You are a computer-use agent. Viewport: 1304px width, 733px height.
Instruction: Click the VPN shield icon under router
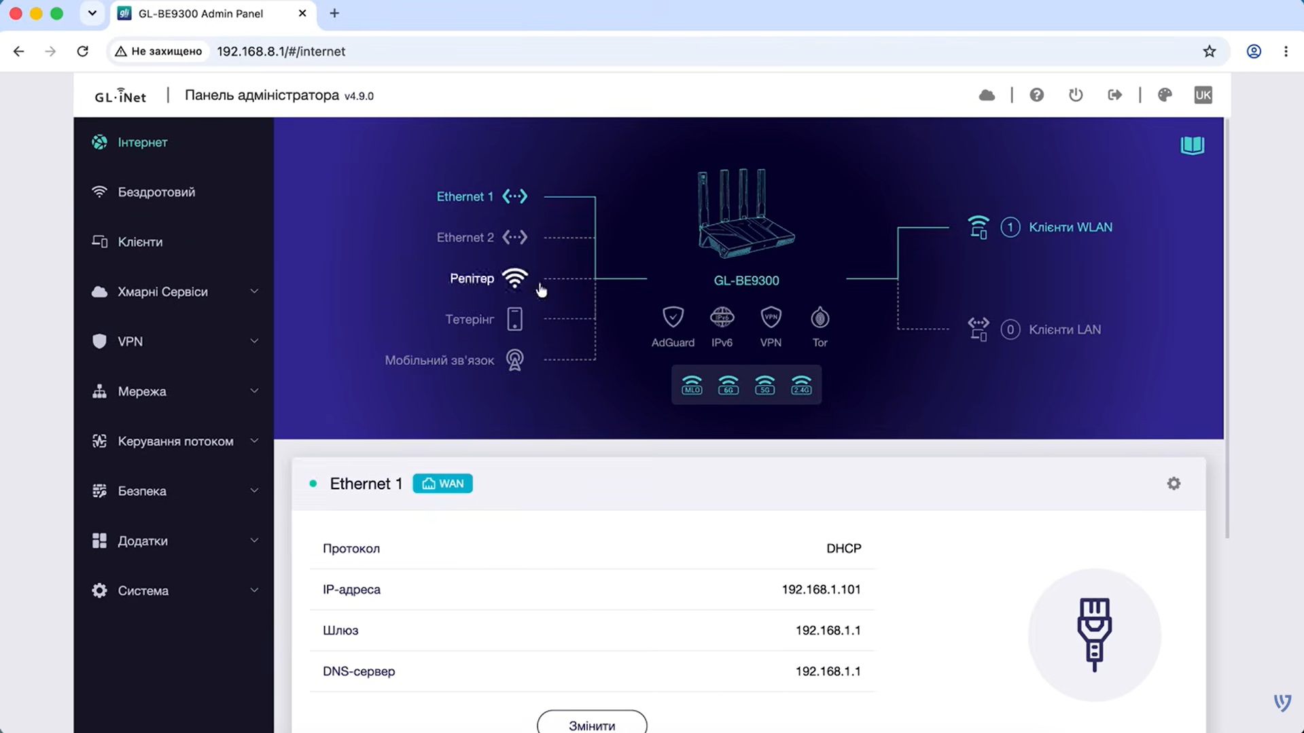click(x=771, y=317)
